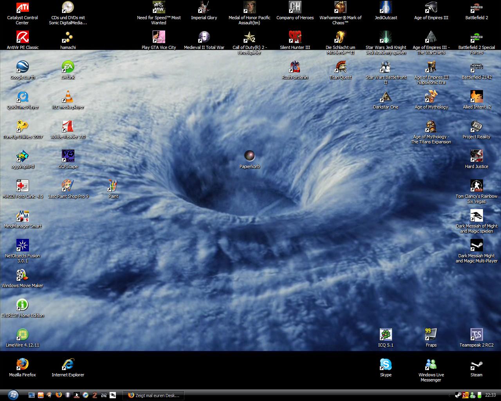Open Star Wars Battlefront II shortcut
Image resolution: width=501 pixels, height=401 pixels.
coord(386,67)
